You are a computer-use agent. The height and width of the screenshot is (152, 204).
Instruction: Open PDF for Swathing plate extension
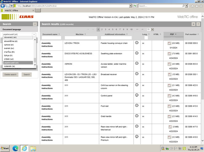click(169, 54)
